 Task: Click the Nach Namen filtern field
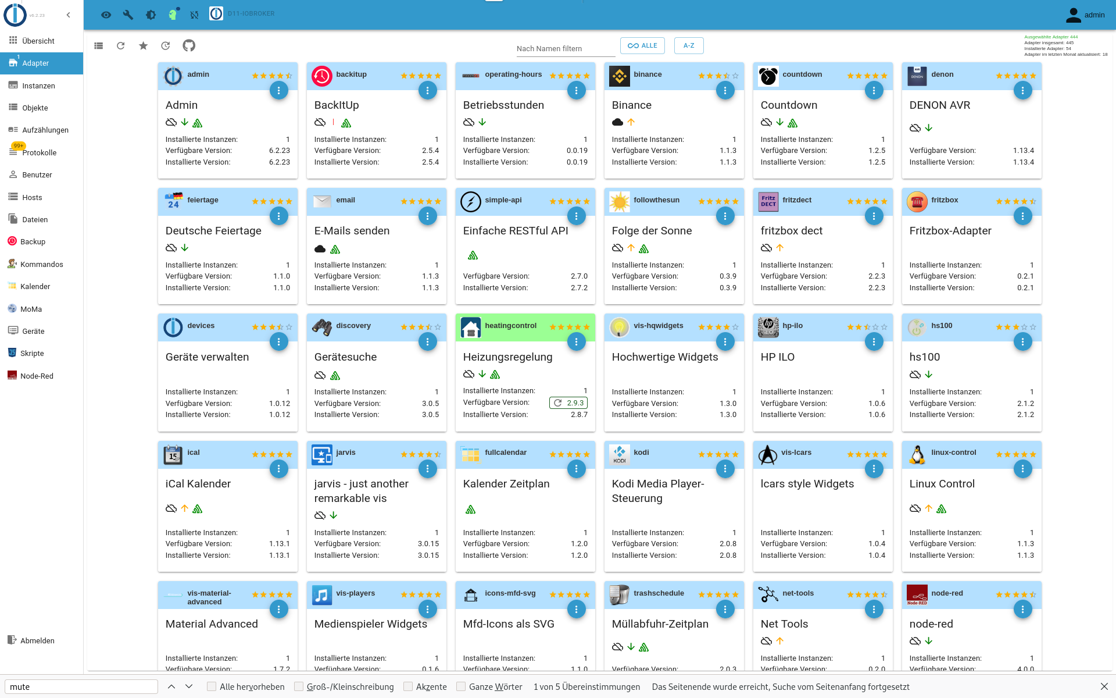pyautogui.click(x=566, y=49)
